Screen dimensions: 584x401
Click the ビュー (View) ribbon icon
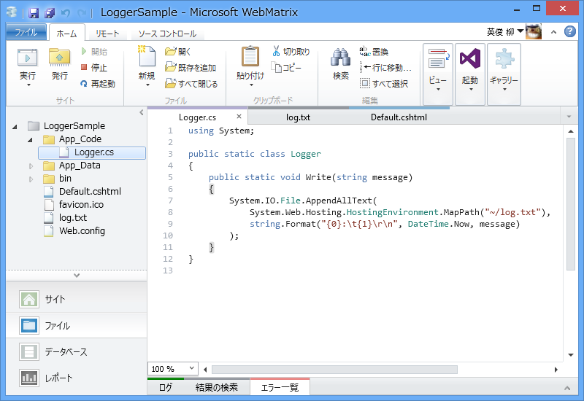coord(437,60)
